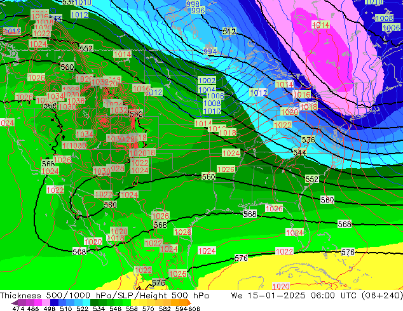Click the legend value 510
The width and height of the screenshot is (403, 311).
tap(66, 308)
